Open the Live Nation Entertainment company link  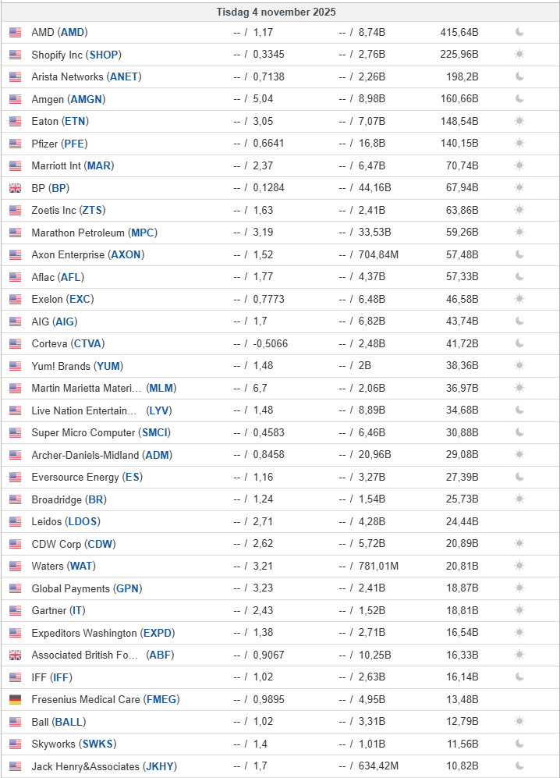84,410
